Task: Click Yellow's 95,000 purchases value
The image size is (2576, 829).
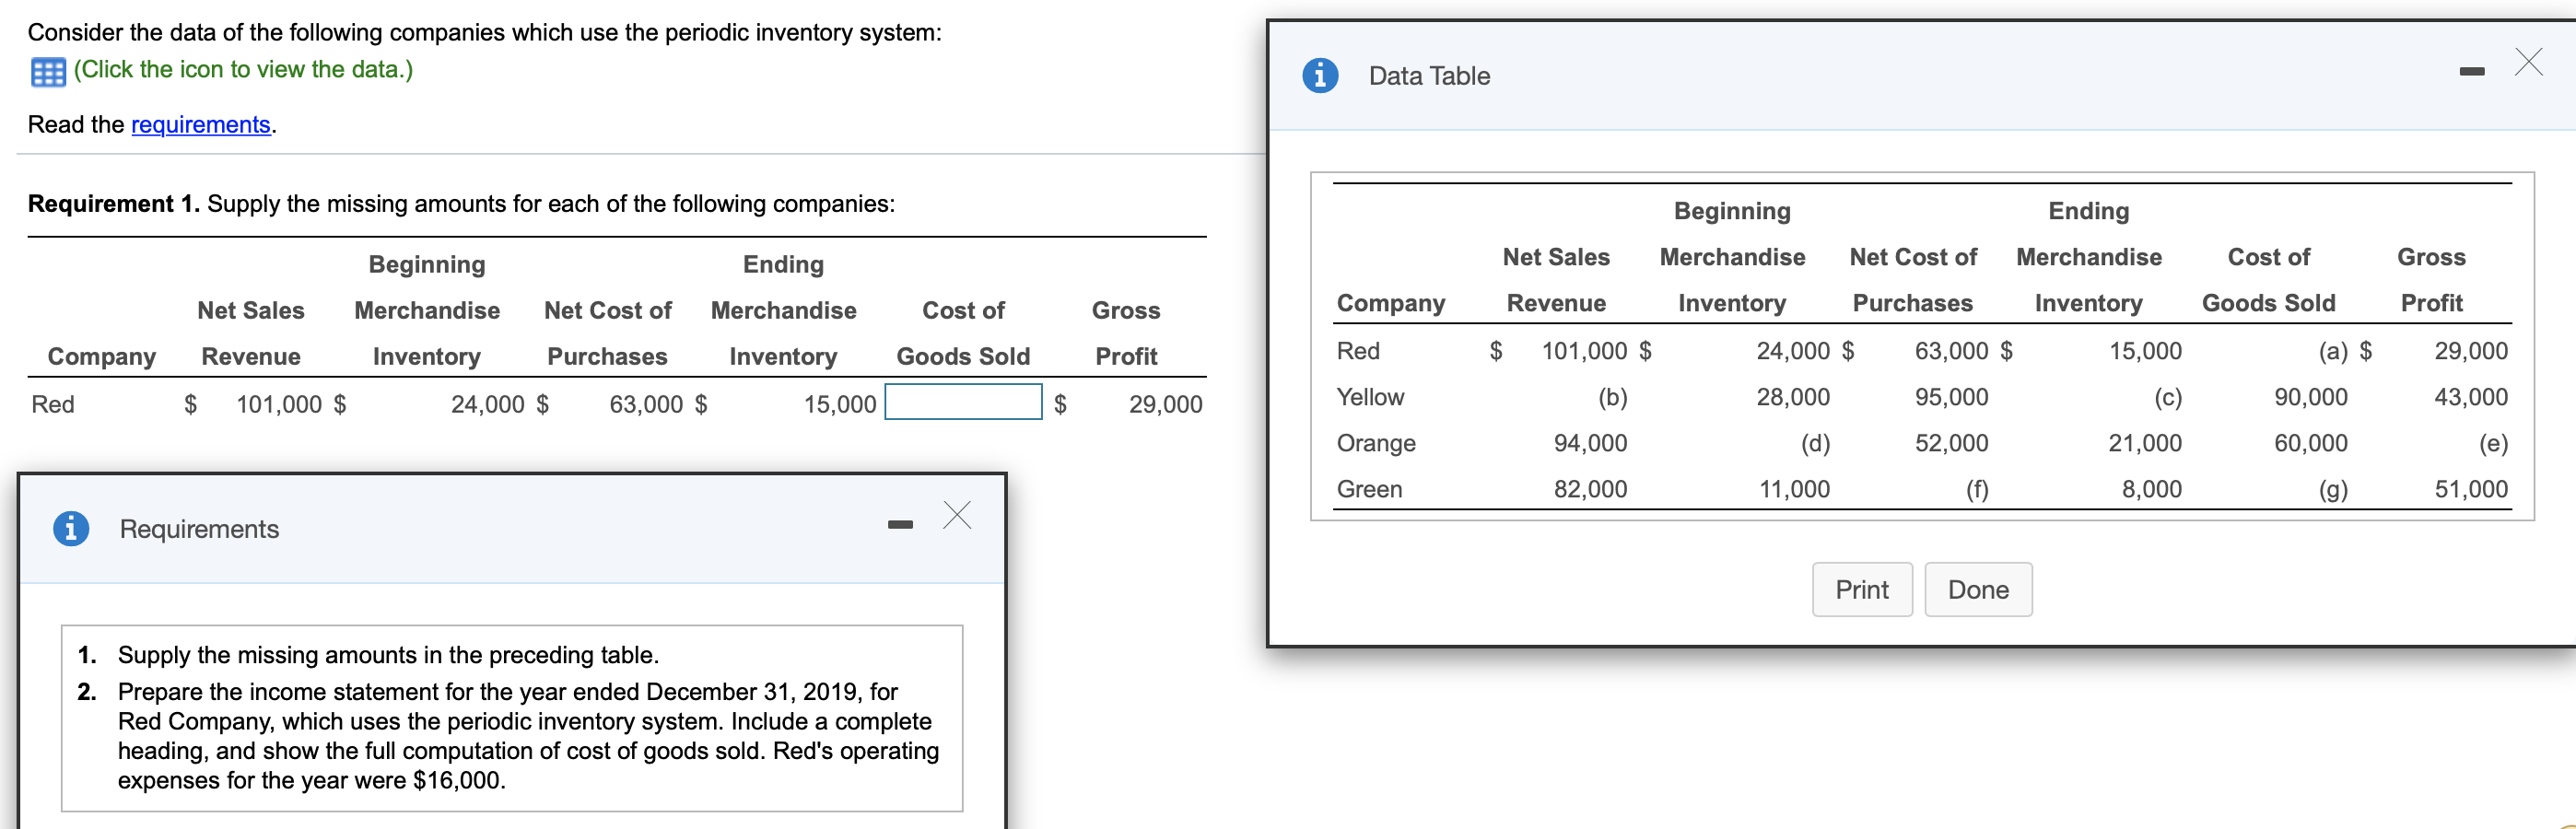Action: (x=1951, y=397)
